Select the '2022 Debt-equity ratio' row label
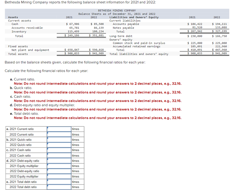 (24, 171)
